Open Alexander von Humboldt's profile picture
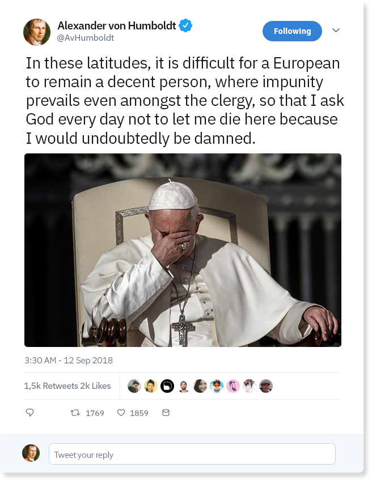This screenshot has width=372, height=480. [37, 31]
